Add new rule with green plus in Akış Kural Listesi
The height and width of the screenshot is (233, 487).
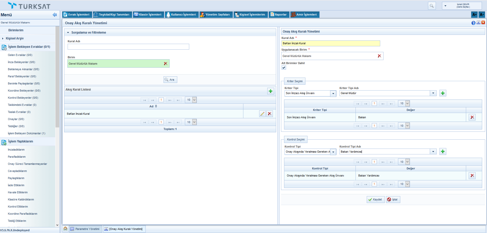tap(271, 91)
